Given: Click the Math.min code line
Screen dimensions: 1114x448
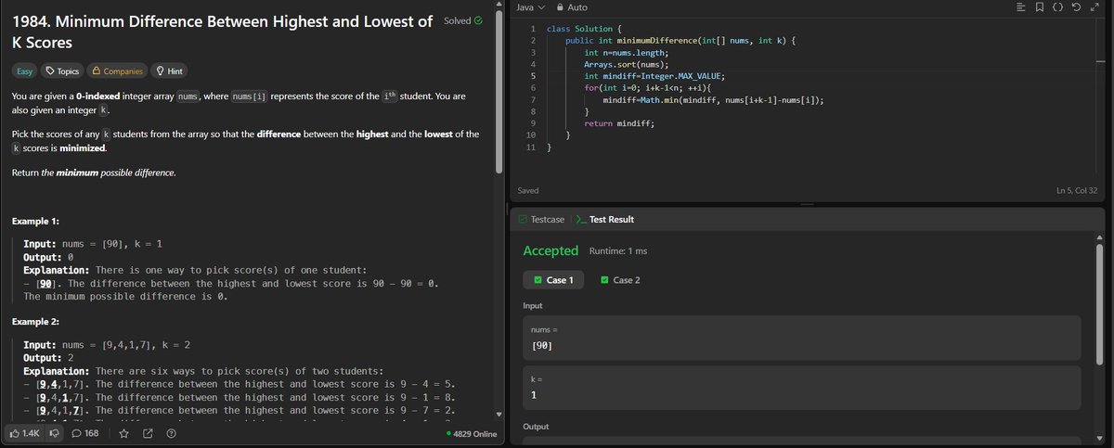Looking at the screenshot, I should pos(713,100).
